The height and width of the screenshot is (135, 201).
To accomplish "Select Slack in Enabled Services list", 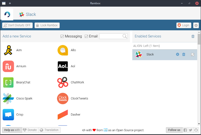I will (x=165, y=55).
